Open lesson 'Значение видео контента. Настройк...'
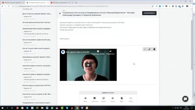 coord(37,66)
